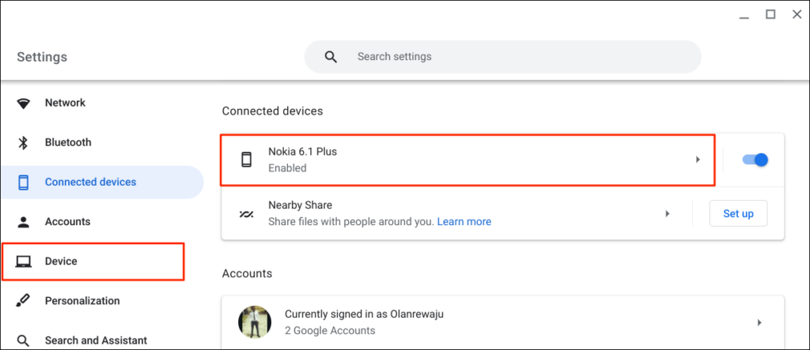Click the Network Wi-Fi icon
Viewport: 810px width, 350px height.
click(24, 103)
